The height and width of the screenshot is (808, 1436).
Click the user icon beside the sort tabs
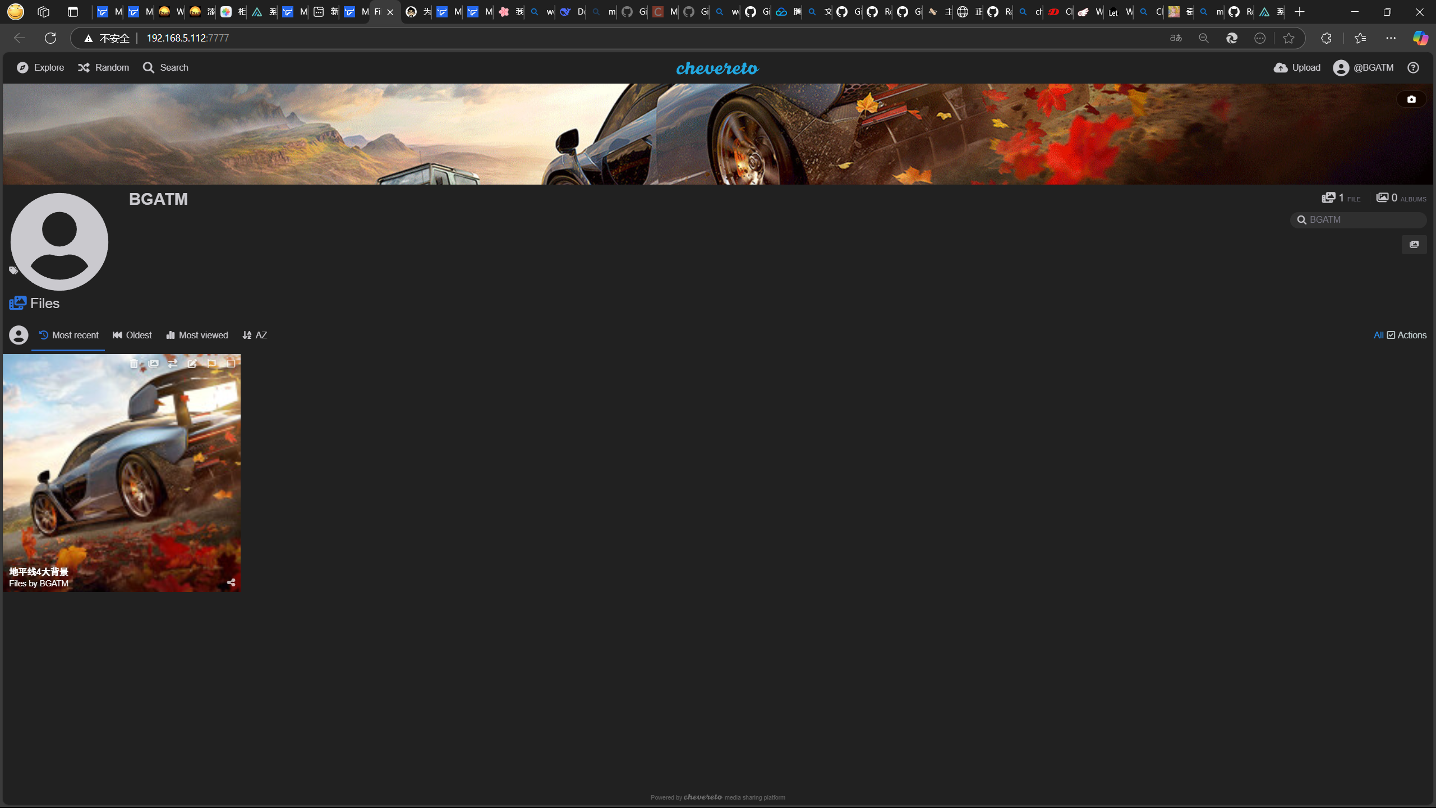pyautogui.click(x=19, y=335)
